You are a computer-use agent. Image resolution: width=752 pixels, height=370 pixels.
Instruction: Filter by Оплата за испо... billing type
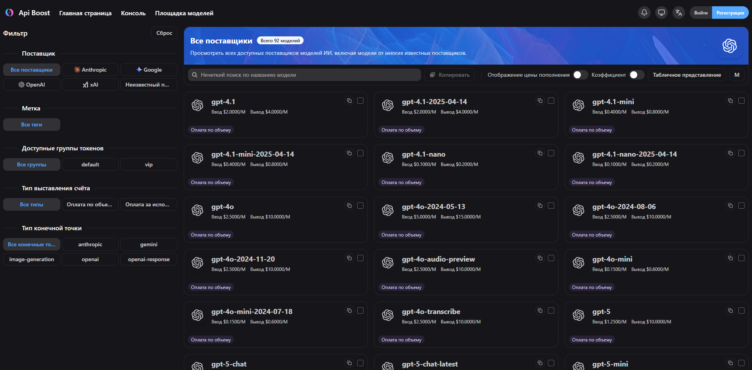(x=149, y=204)
